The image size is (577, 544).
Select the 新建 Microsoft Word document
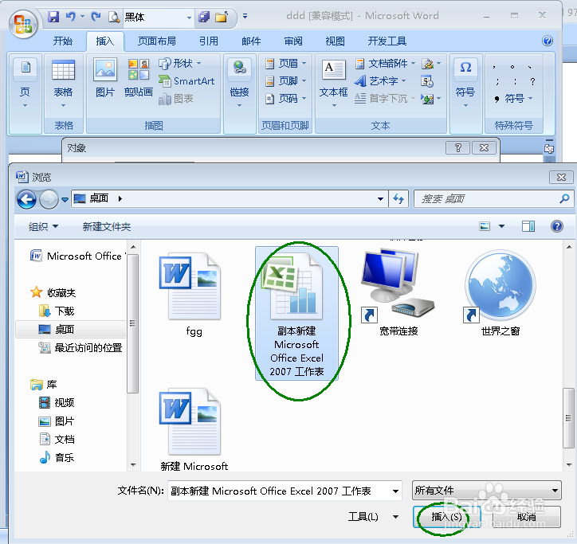tap(194, 429)
